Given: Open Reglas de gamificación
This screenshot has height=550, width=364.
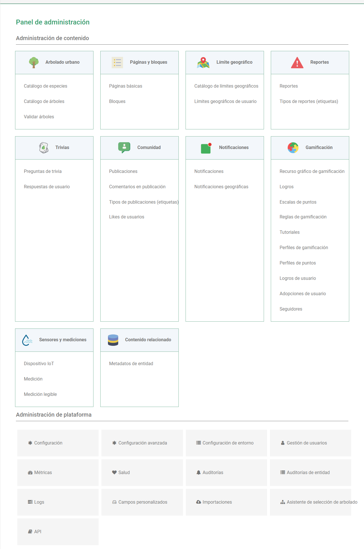Looking at the screenshot, I should (x=303, y=217).
